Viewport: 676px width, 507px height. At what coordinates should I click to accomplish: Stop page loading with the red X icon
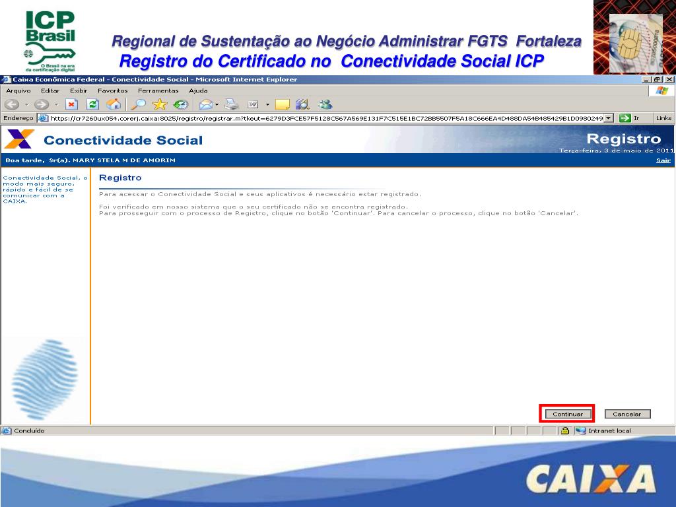click(71, 104)
